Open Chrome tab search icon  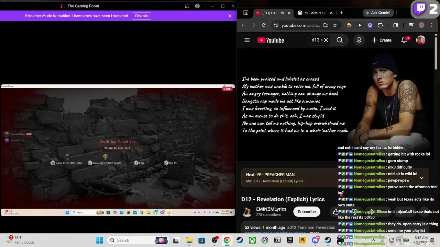246,13
